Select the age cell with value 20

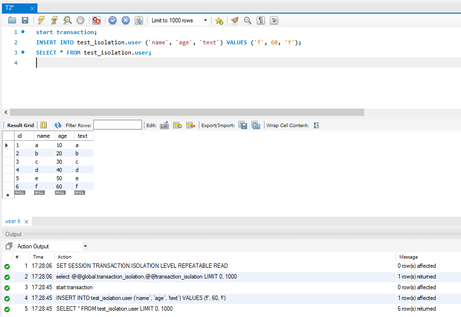64,153
